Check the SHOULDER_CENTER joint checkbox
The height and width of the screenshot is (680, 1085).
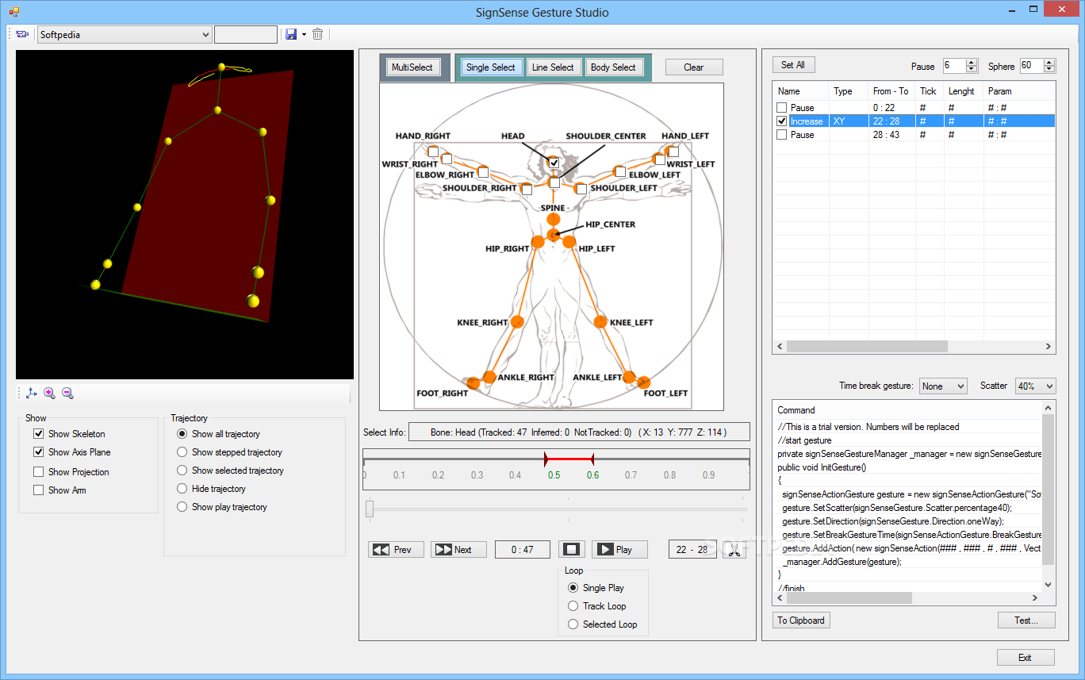tap(554, 182)
